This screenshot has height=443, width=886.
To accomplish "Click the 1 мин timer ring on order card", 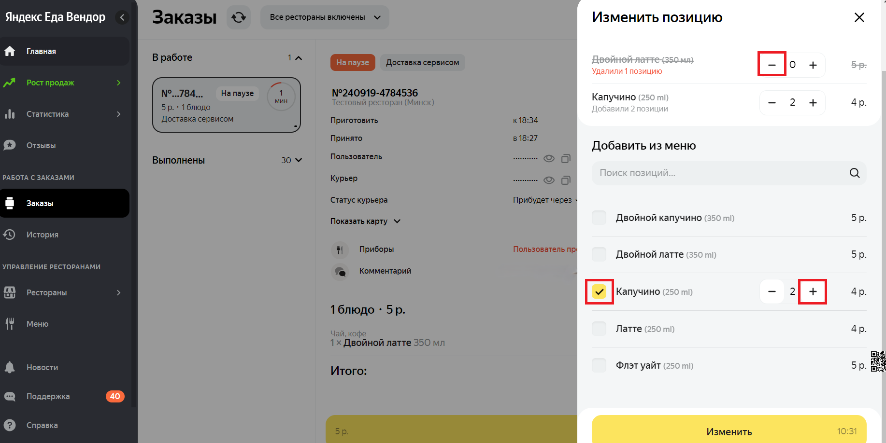I will click(x=281, y=97).
